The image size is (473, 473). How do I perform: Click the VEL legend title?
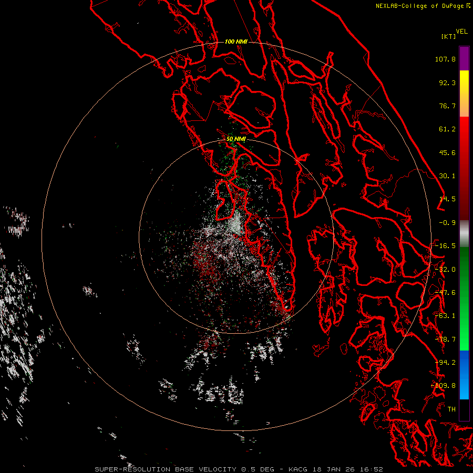click(x=461, y=32)
